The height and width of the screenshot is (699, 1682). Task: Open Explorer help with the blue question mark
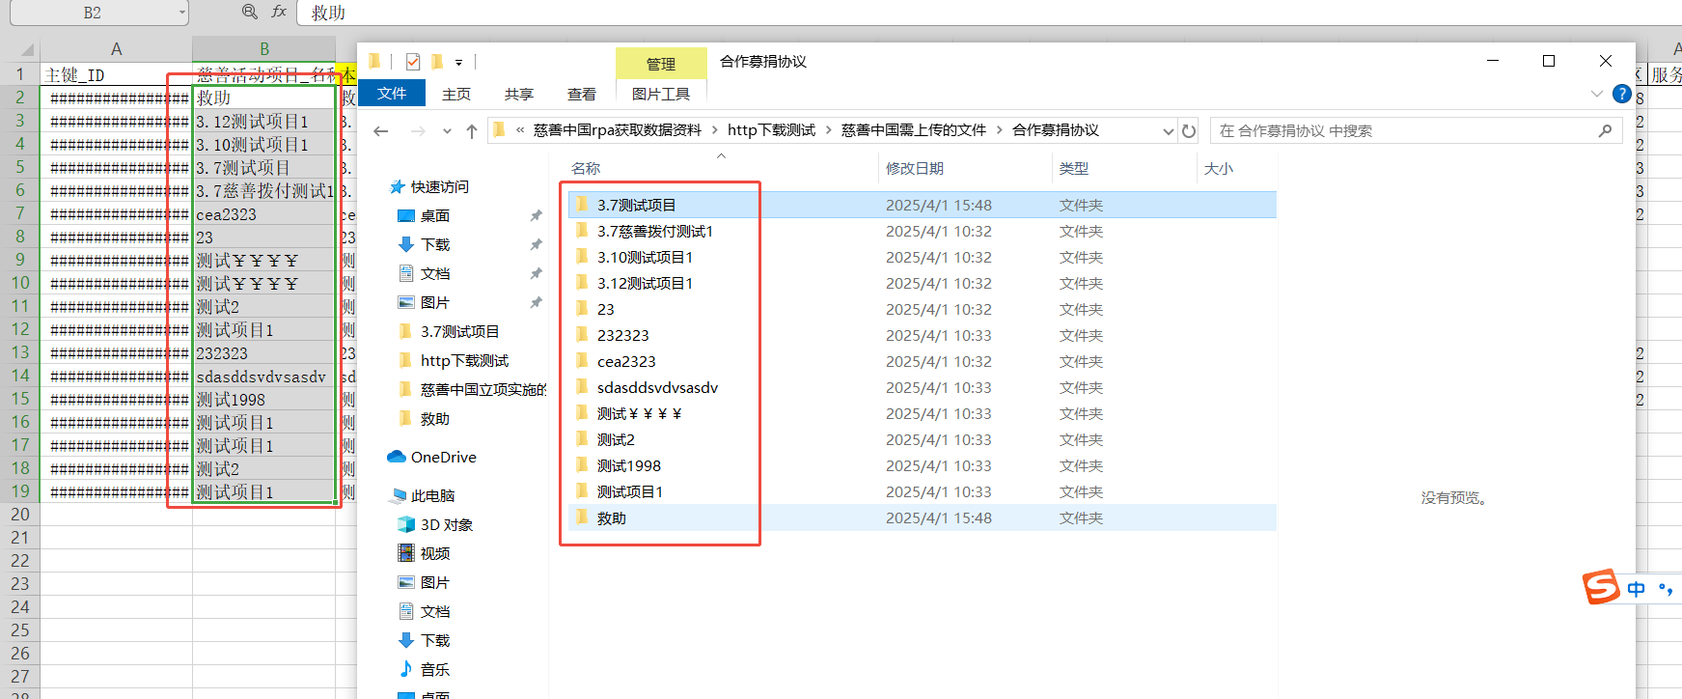[x=1622, y=94]
